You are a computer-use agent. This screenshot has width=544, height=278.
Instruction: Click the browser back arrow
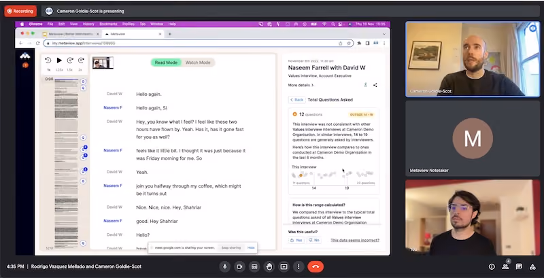tap(21, 43)
